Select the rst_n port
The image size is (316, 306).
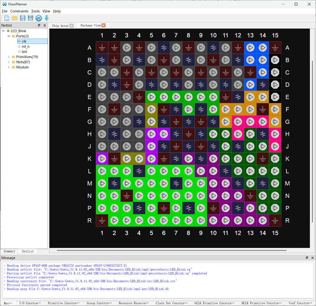[x=26, y=46]
